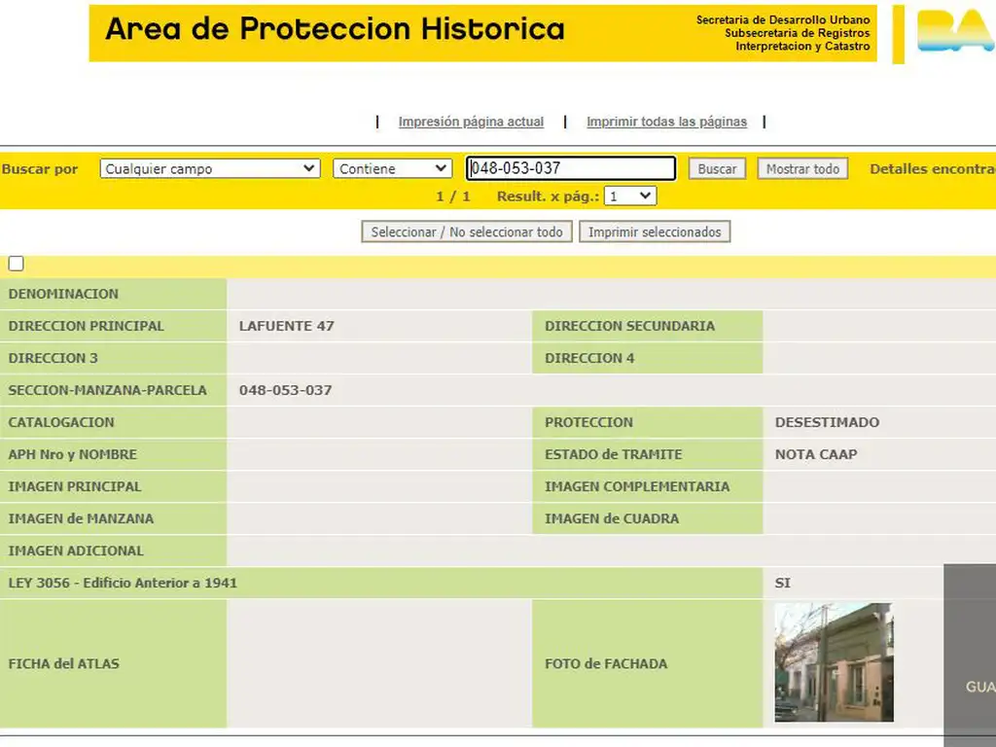Open the facade photo thumbnail
The image size is (996, 747).
click(834, 662)
